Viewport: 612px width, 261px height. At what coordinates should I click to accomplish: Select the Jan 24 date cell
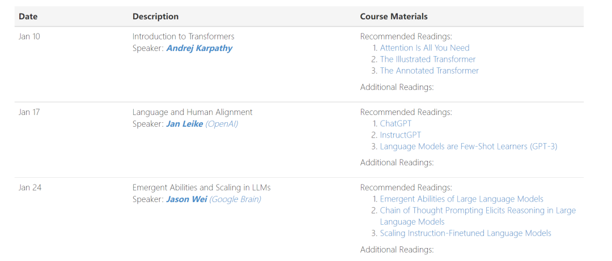30,187
